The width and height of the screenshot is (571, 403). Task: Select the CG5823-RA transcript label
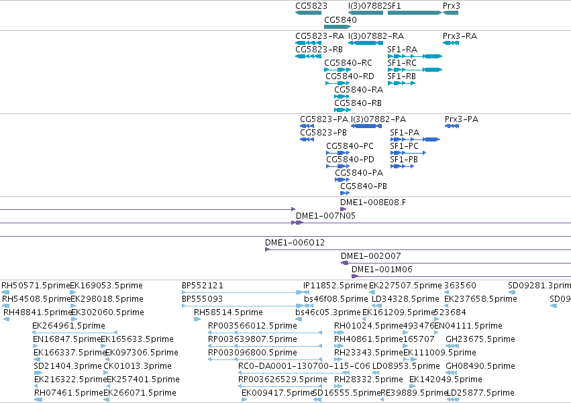pyautogui.click(x=320, y=36)
